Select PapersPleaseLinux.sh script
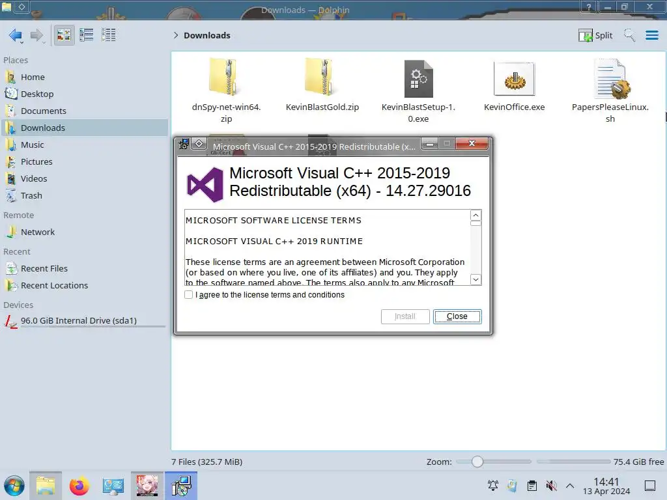 (610, 91)
